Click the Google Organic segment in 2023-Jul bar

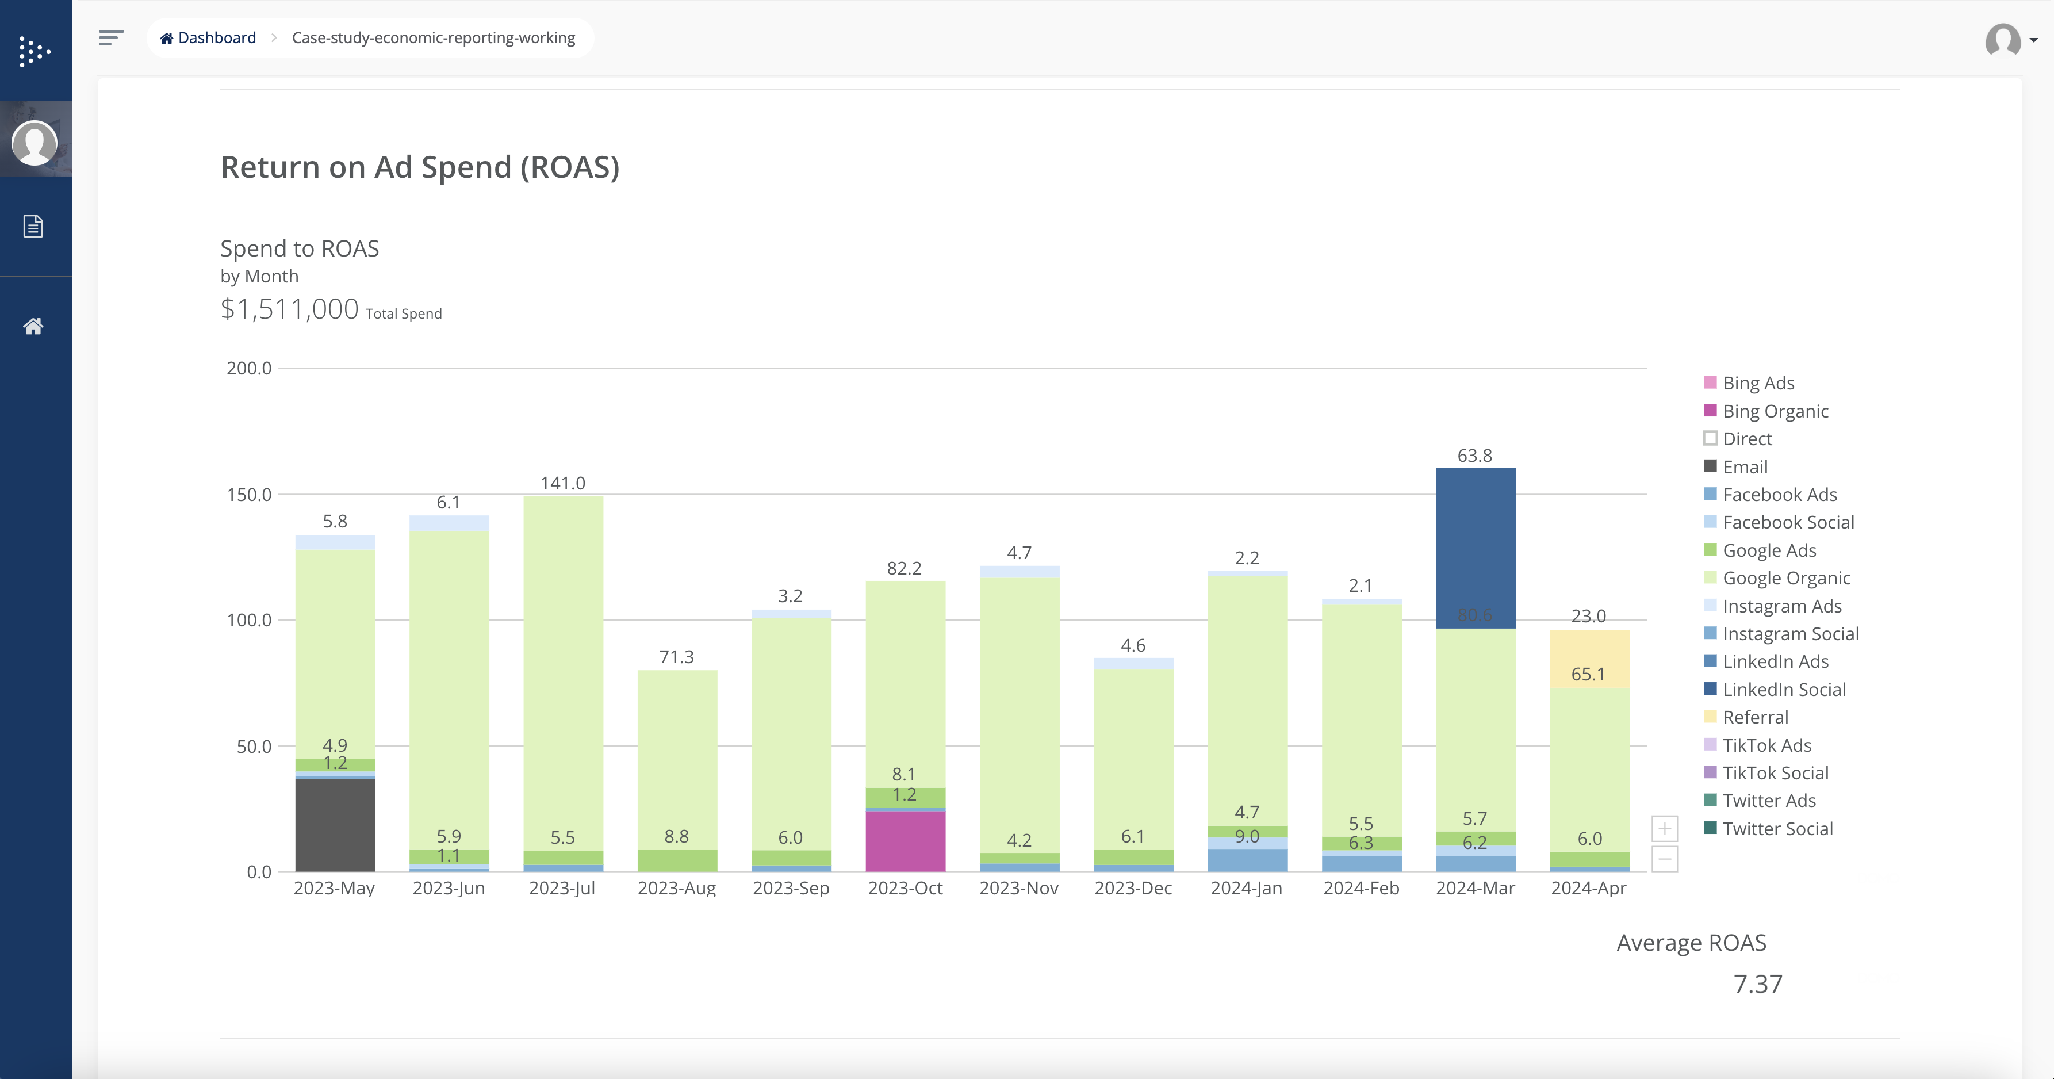(563, 674)
